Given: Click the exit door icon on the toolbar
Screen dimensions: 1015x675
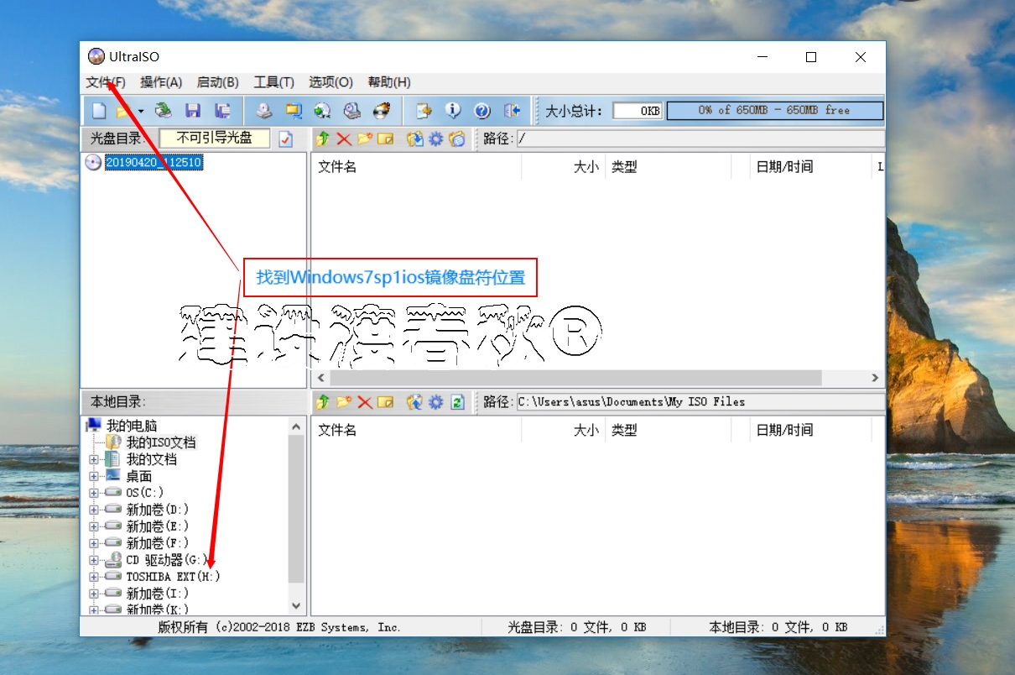Looking at the screenshot, I should pyautogui.click(x=512, y=110).
